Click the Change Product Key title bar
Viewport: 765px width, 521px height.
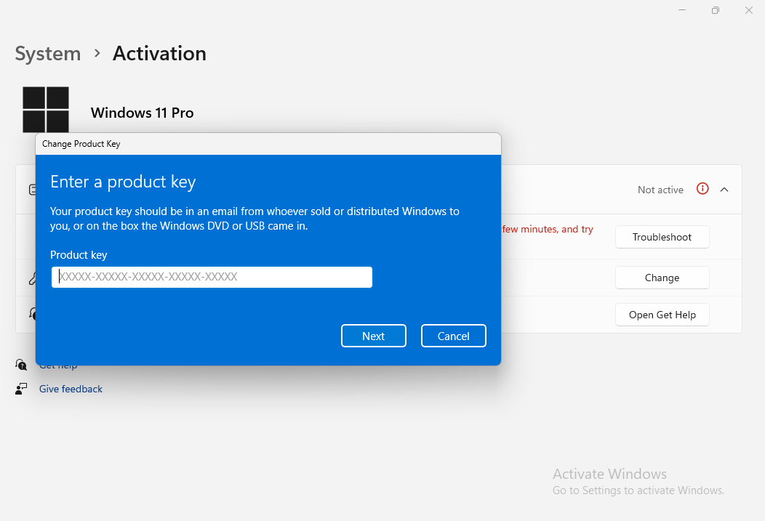(268, 144)
